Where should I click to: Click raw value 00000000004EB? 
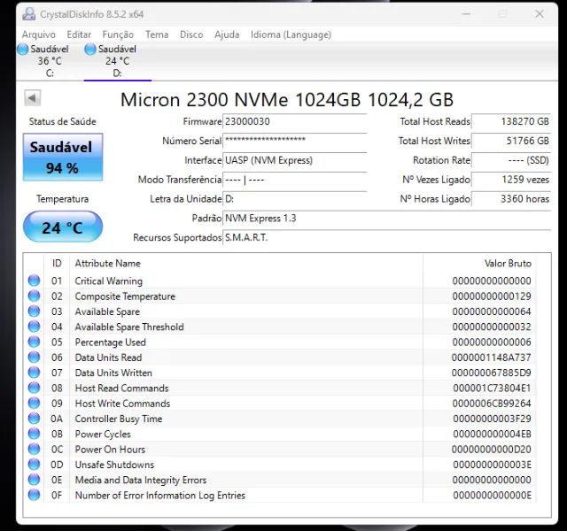(x=492, y=434)
